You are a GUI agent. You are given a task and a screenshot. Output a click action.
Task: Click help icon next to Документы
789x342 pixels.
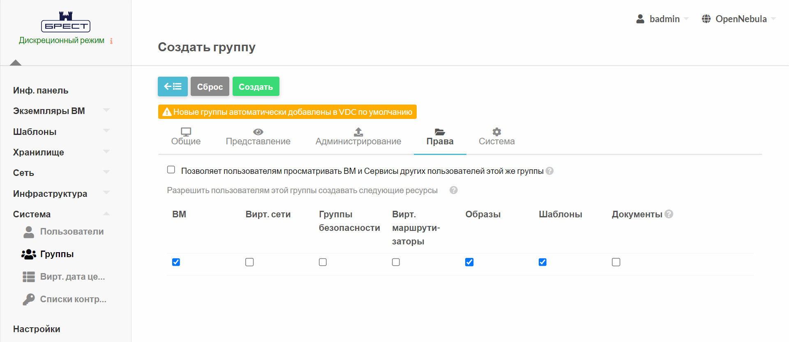point(669,214)
